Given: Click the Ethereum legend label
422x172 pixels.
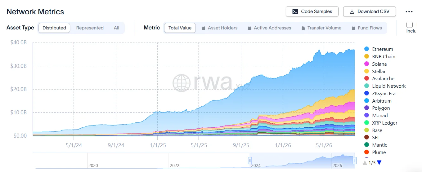Looking at the screenshot, I should tap(383, 49).
